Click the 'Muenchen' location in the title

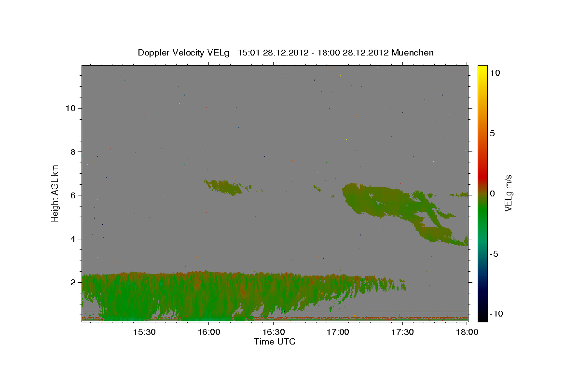[413, 53]
